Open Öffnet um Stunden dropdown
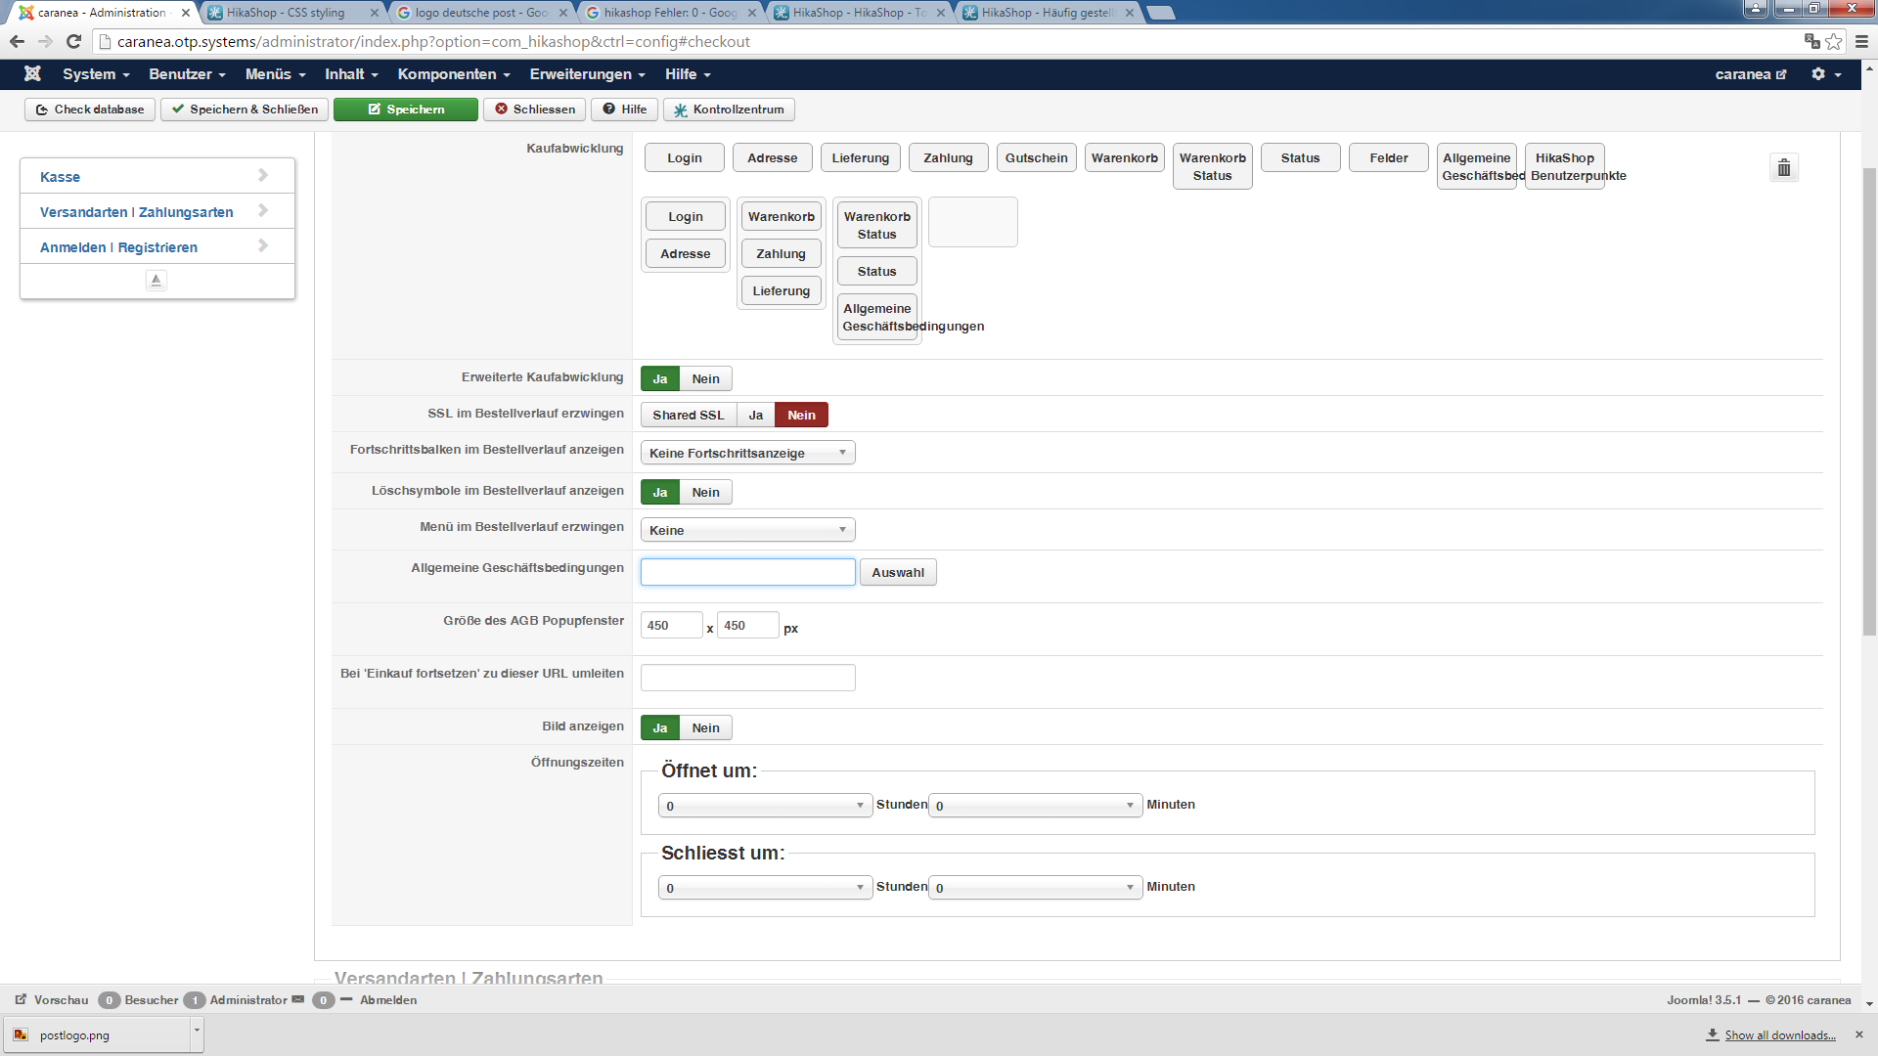This screenshot has width=1878, height=1056. 765,806
